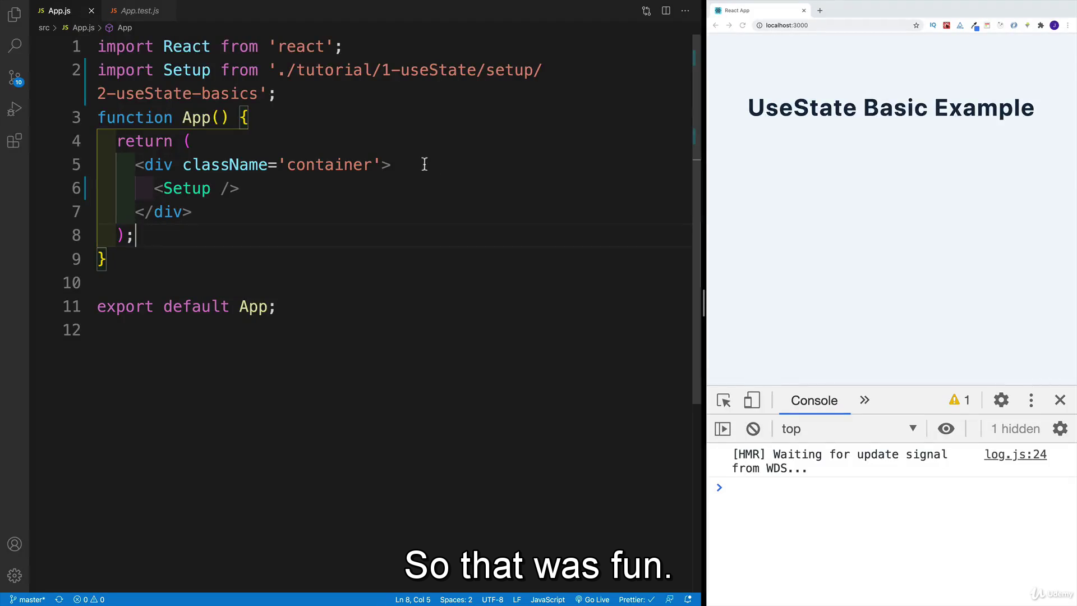Viewport: 1077px width, 606px height.
Task: Show the console sidebar
Action: [723, 429]
